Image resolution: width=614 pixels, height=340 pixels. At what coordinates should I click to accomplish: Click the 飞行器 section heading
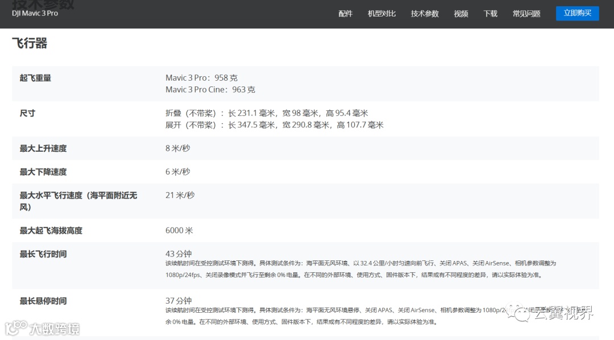30,43
